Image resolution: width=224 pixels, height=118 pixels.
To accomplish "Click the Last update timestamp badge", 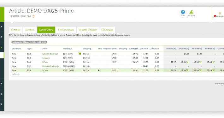I will tap(29, 42).
